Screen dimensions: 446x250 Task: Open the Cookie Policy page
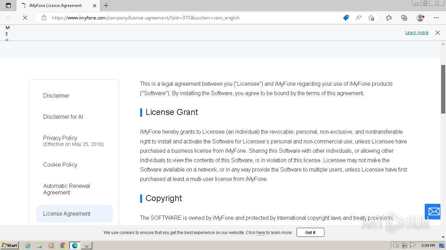(60, 165)
